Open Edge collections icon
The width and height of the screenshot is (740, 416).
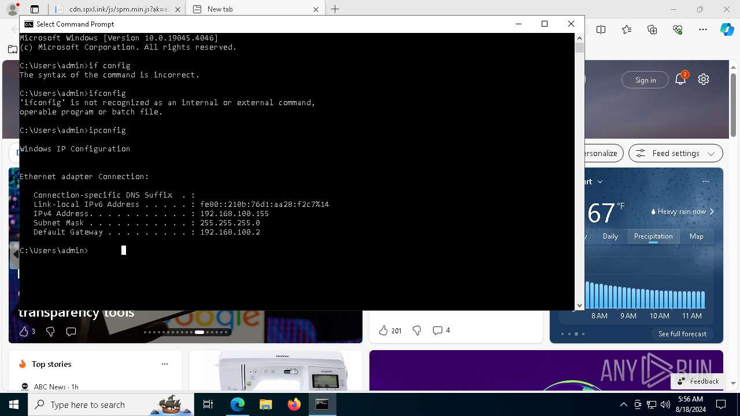coord(652,29)
